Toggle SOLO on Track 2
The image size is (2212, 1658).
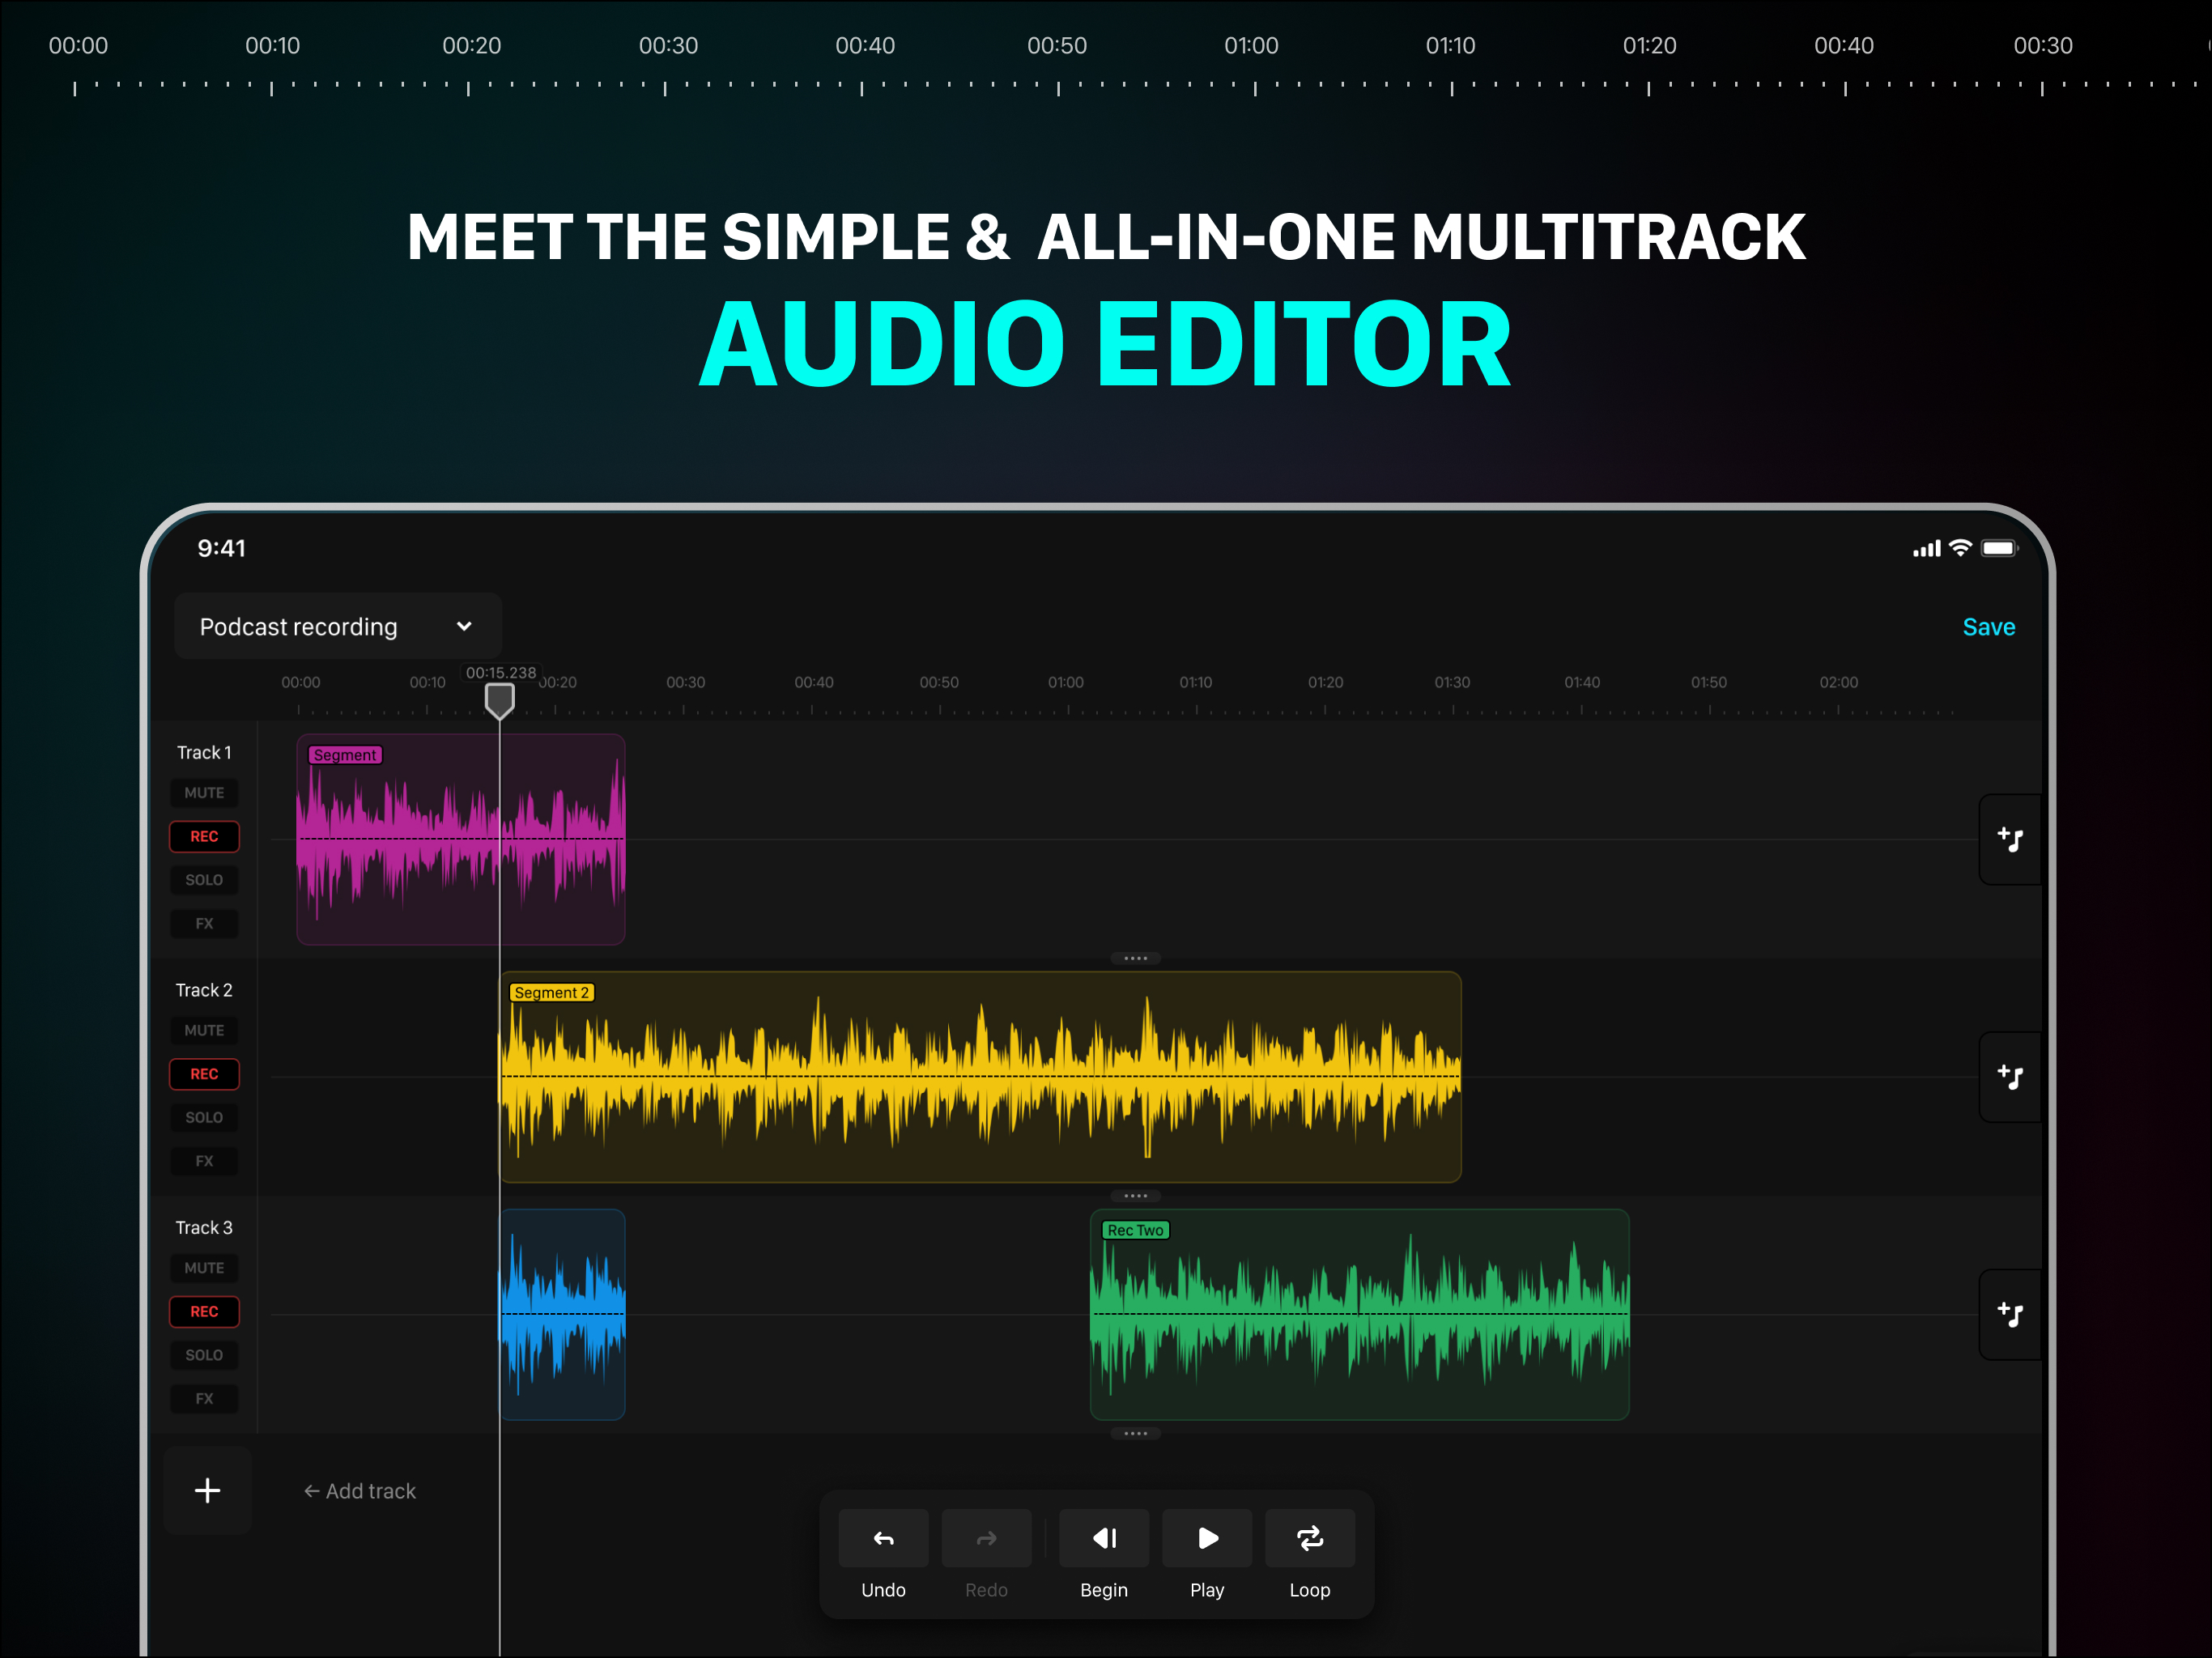204,1118
